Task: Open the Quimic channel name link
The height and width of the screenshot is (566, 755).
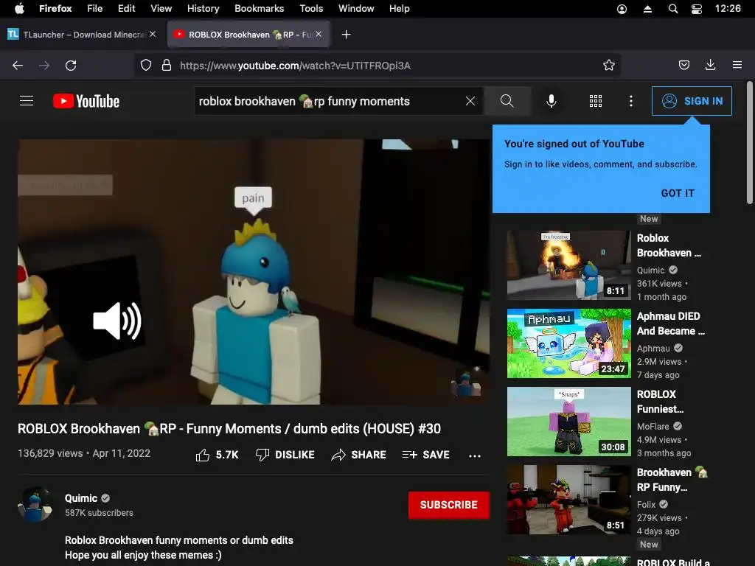Action: [x=81, y=498]
